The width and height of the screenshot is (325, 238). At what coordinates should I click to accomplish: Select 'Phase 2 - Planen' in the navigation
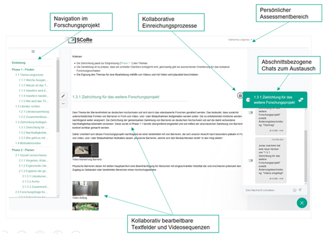tap(23, 150)
